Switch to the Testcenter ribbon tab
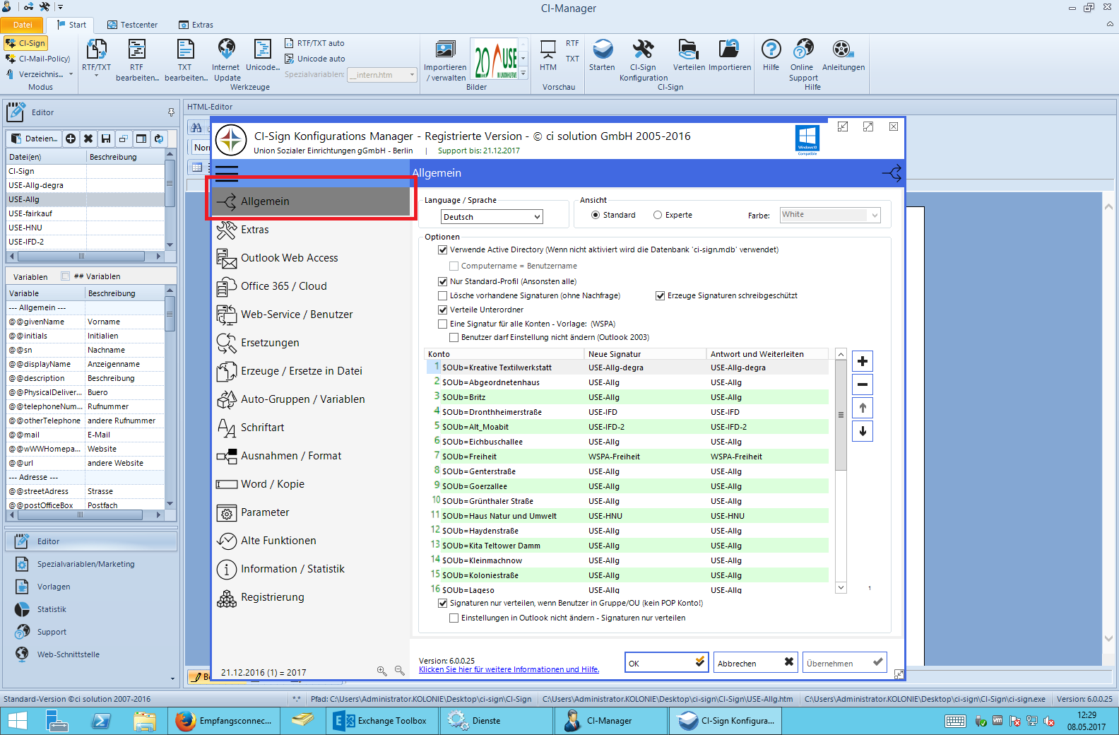1119x735 pixels. pyautogui.click(x=132, y=25)
